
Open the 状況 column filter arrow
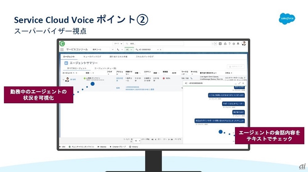click(x=93, y=73)
